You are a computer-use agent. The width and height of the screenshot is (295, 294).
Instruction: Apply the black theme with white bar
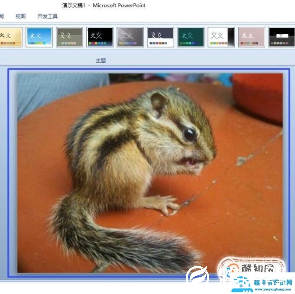pyautogui.click(x=282, y=37)
